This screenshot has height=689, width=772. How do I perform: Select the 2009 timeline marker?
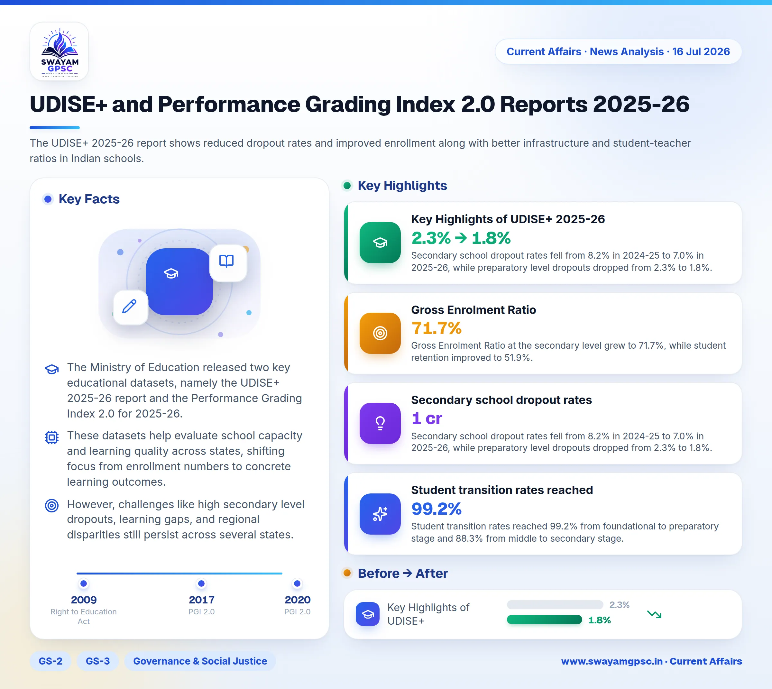(84, 583)
